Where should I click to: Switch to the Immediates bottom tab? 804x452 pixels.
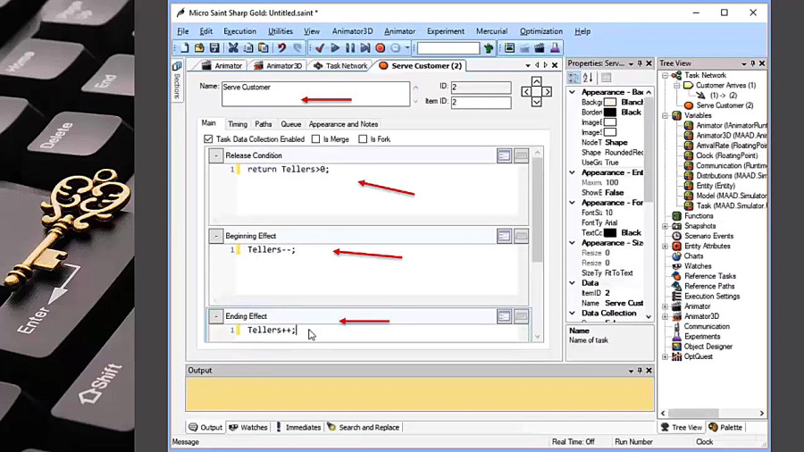tap(297, 427)
